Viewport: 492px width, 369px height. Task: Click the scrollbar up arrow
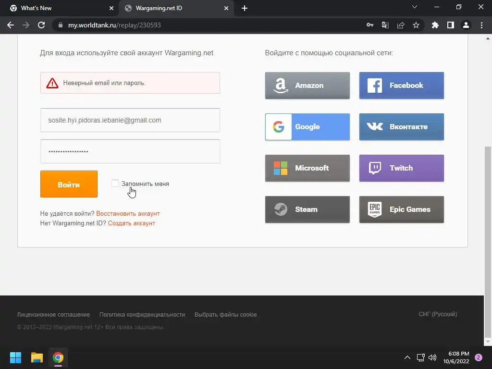pos(488,38)
